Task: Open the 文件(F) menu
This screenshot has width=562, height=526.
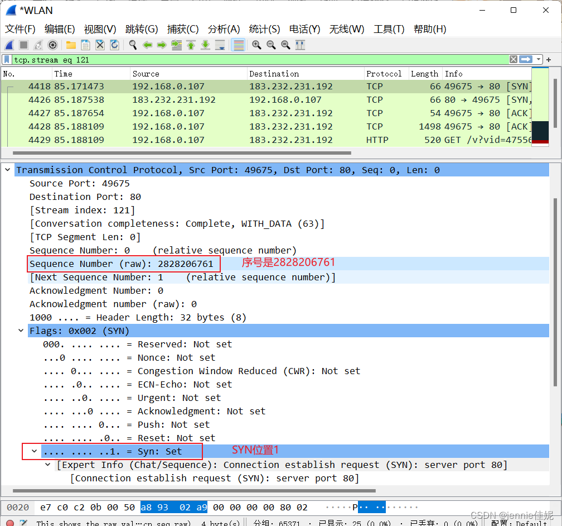Action: 20,29
